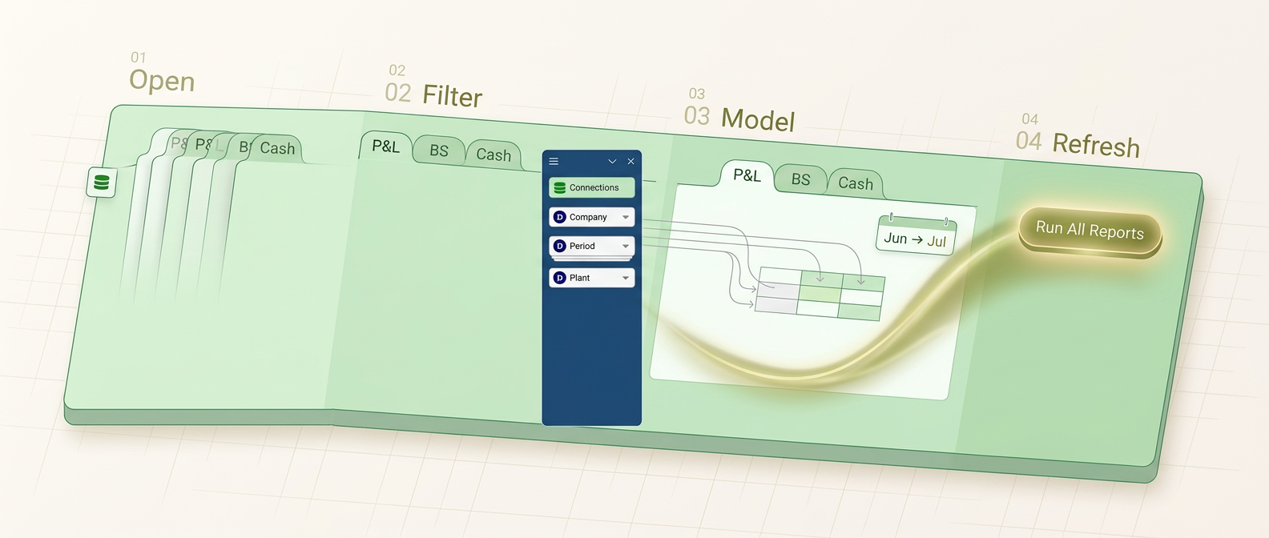Open the Company dropdown
The height and width of the screenshot is (538, 1269).
click(x=592, y=217)
